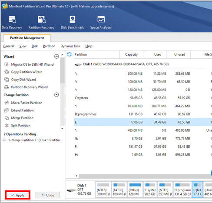Sort by the Used column header

155,54
